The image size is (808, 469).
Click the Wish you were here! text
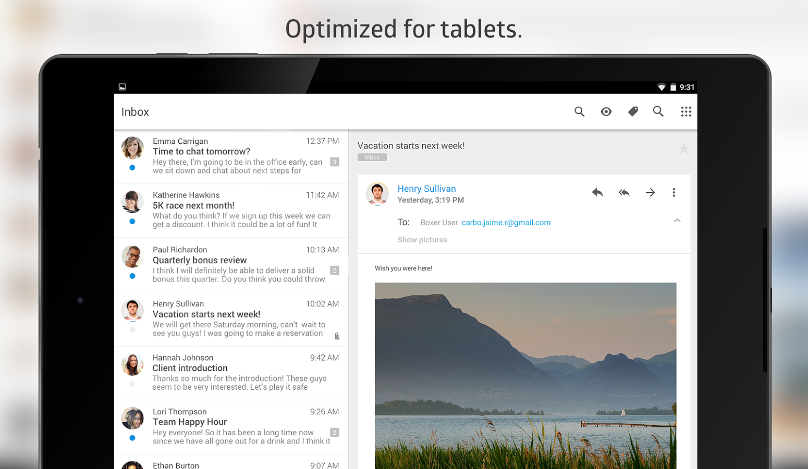pos(403,268)
